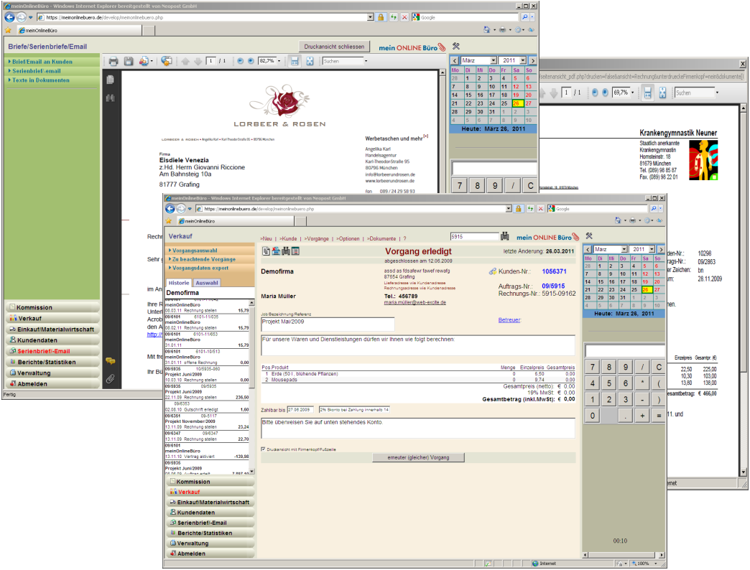The width and height of the screenshot is (750, 570).
Task: Click fit width icon in right PDF window
Action: (x=648, y=93)
